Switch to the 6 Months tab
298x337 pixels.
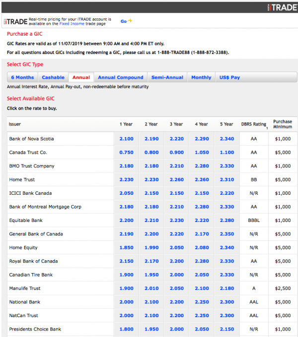pyautogui.click(x=22, y=77)
